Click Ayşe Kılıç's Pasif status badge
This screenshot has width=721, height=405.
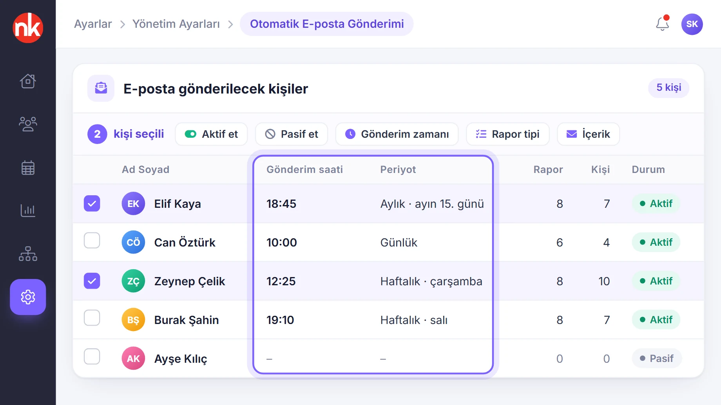tap(657, 358)
